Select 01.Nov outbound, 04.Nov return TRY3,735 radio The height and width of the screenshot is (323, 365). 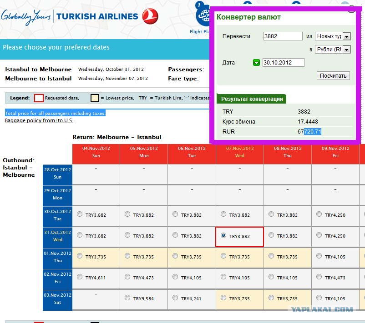[x=80, y=256]
